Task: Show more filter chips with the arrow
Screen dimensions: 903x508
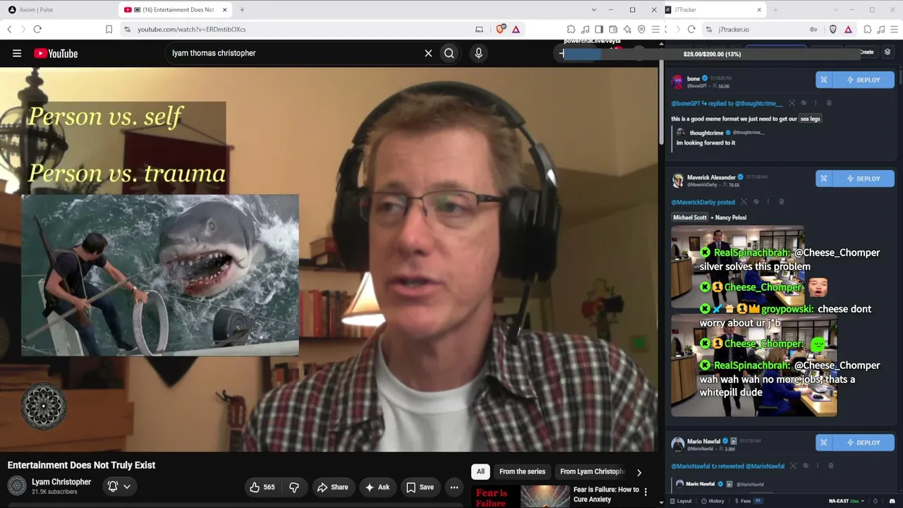Action: [x=639, y=472]
